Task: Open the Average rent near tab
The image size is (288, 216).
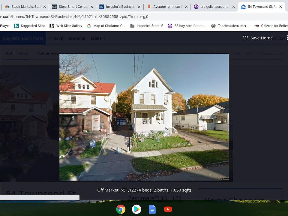Action: [167, 7]
